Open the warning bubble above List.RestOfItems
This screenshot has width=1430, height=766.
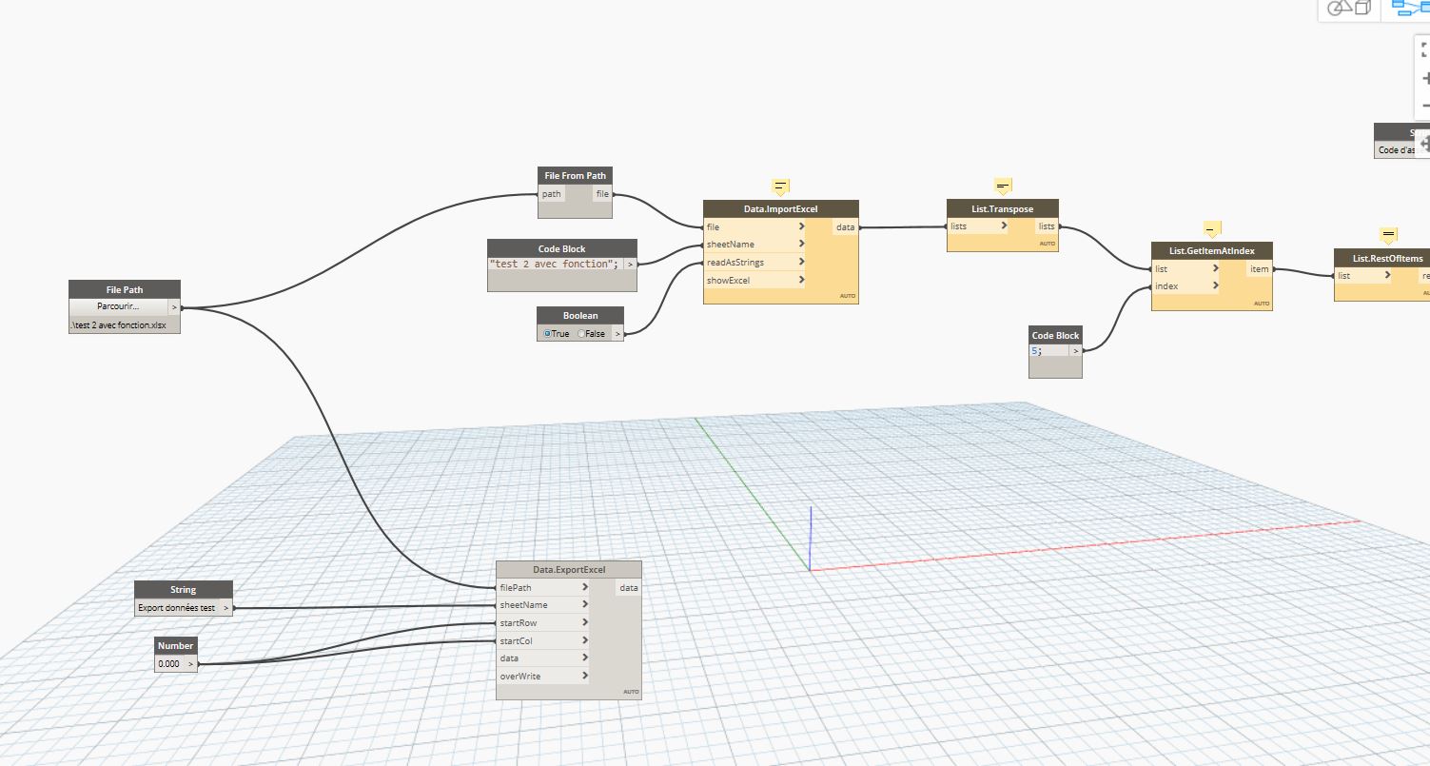tap(1388, 234)
